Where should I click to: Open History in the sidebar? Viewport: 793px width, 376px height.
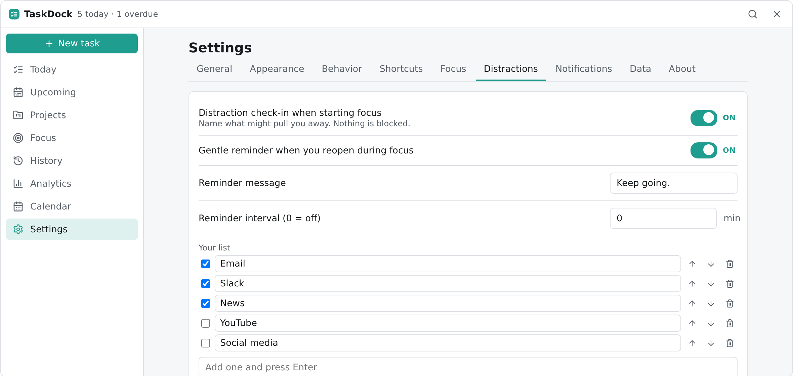point(72,161)
